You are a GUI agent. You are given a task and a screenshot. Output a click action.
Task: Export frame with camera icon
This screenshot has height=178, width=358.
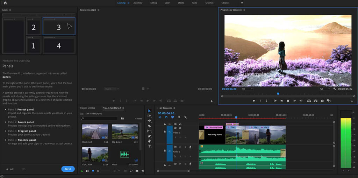coord(322,101)
